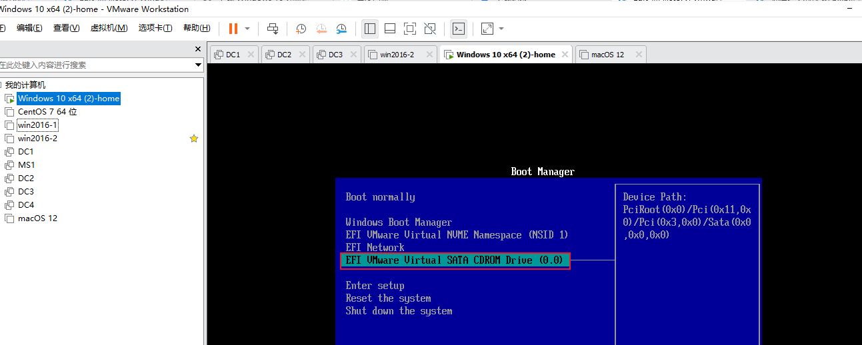This screenshot has height=345, width=862.
Task: Open the power options arrow beside the pause icon
Action: 247,29
